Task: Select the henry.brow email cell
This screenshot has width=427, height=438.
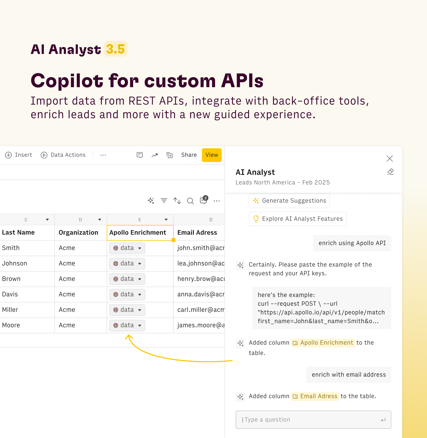Action: click(199, 279)
